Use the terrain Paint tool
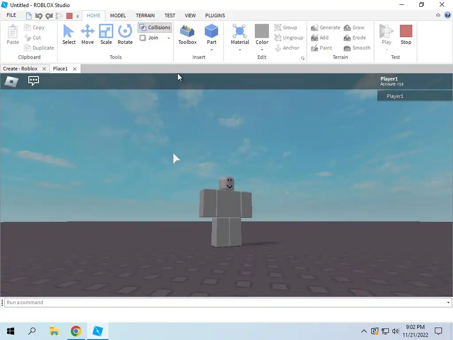Image resolution: width=453 pixels, height=340 pixels. coord(322,48)
